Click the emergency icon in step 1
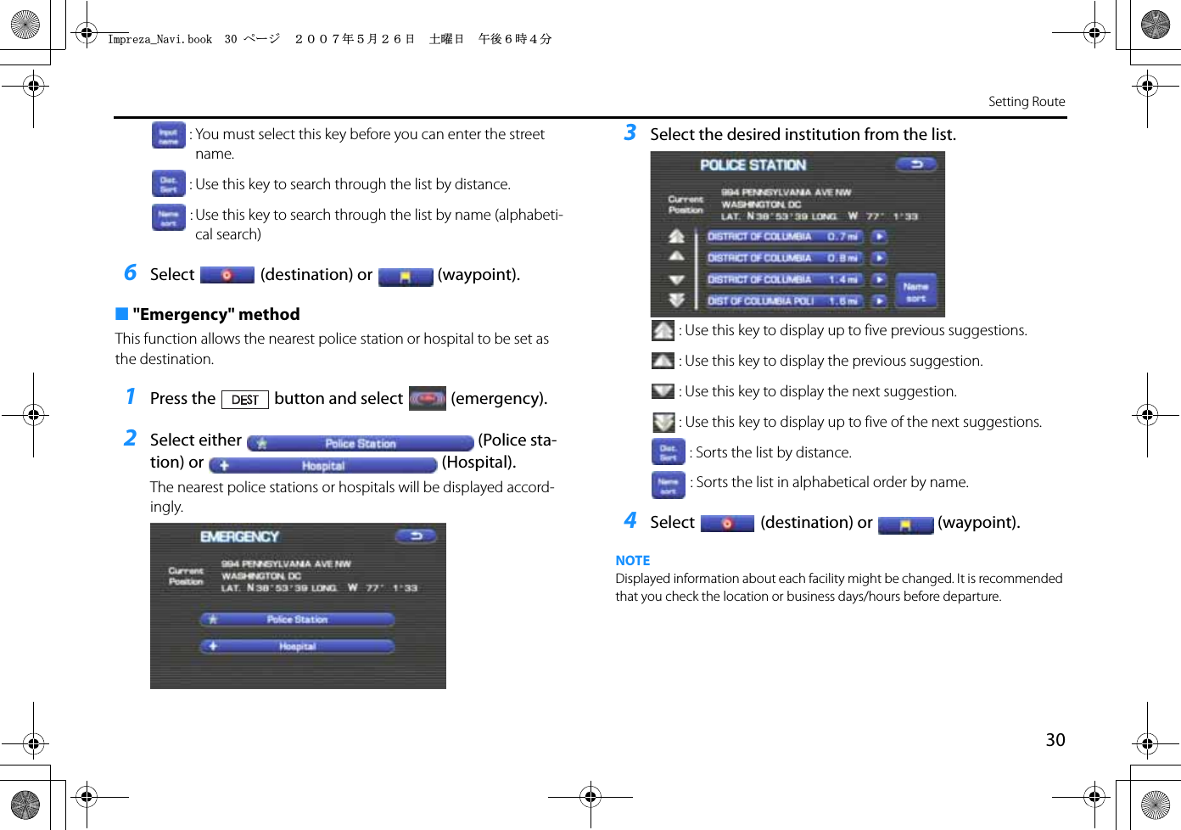The image size is (1181, 830). 428,398
